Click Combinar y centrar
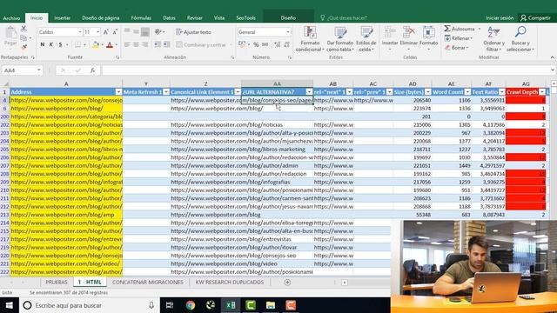557x313 pixels. pos(201,44)
